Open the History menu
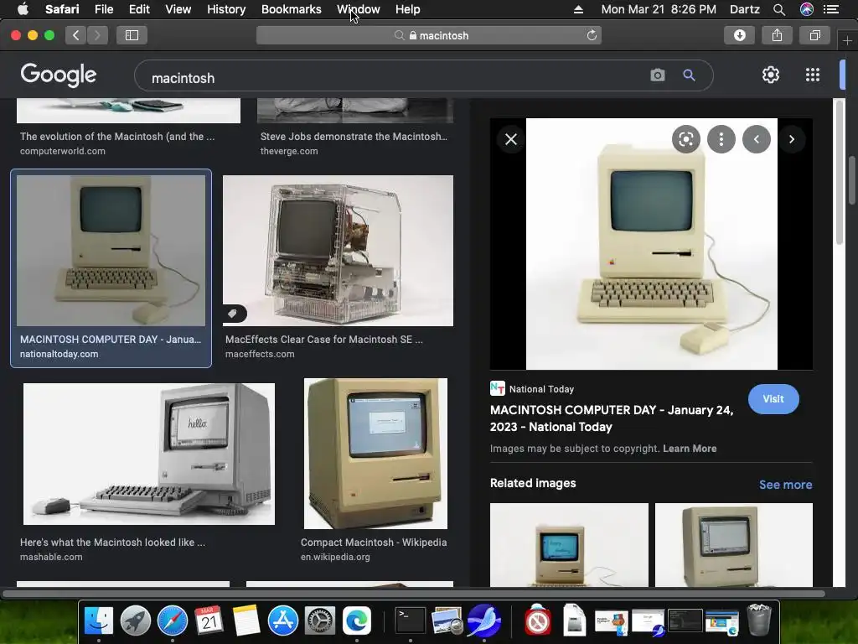858x644 pixels. point(226,9)
